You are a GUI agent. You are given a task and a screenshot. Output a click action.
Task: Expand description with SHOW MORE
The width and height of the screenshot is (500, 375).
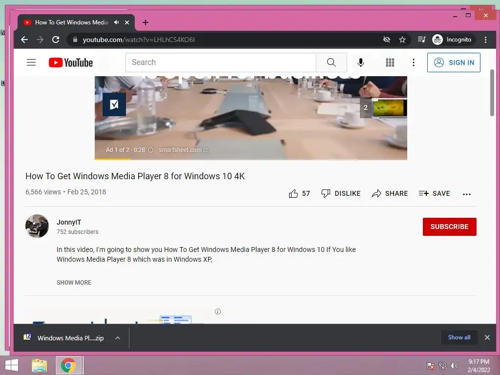coord(74,283)
